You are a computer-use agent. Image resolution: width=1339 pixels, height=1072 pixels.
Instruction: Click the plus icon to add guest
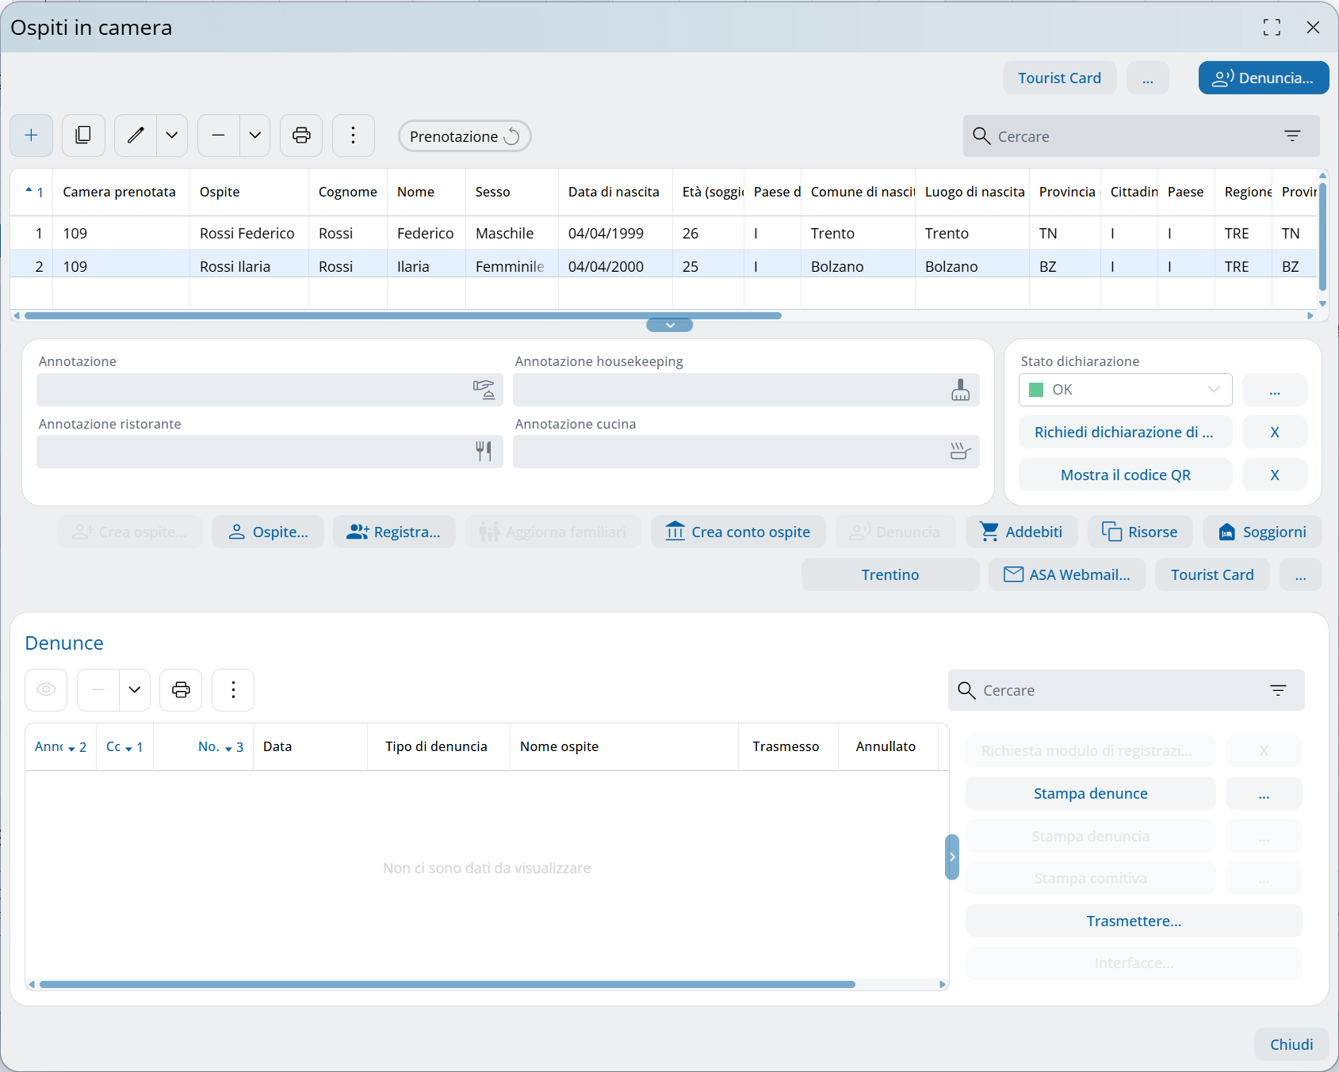(32, 135)
